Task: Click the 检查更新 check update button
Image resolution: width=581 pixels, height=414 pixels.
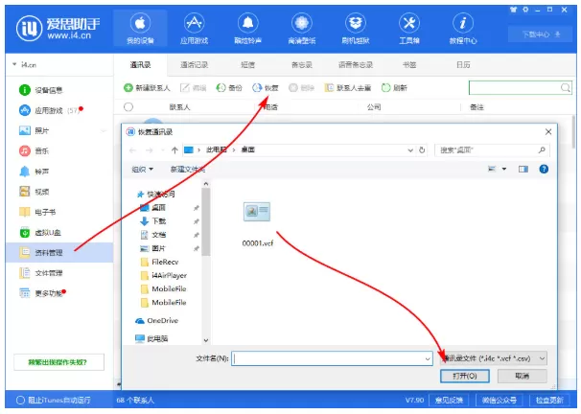Action: coord(549,401)
